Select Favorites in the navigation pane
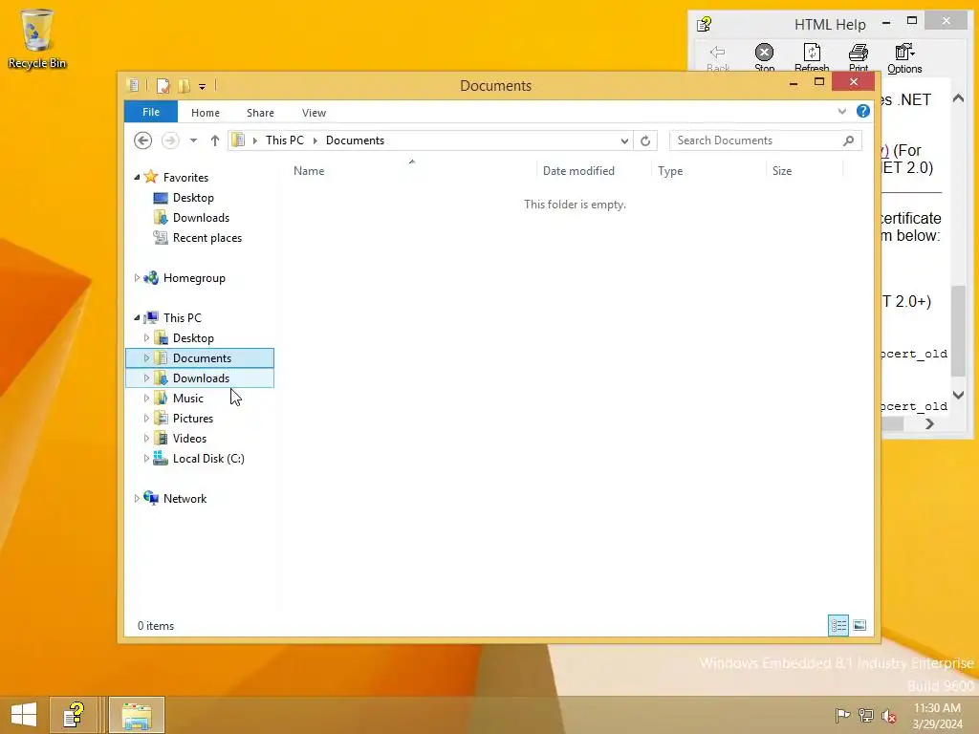 [x=185, y=177]
